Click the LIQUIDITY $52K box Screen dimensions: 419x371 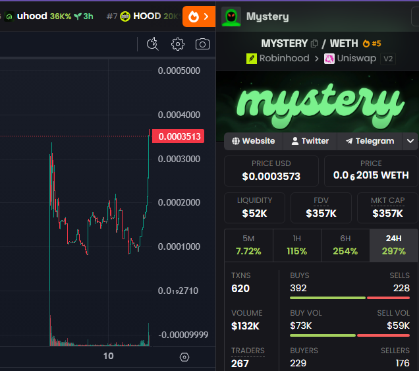tap(254, 208)
